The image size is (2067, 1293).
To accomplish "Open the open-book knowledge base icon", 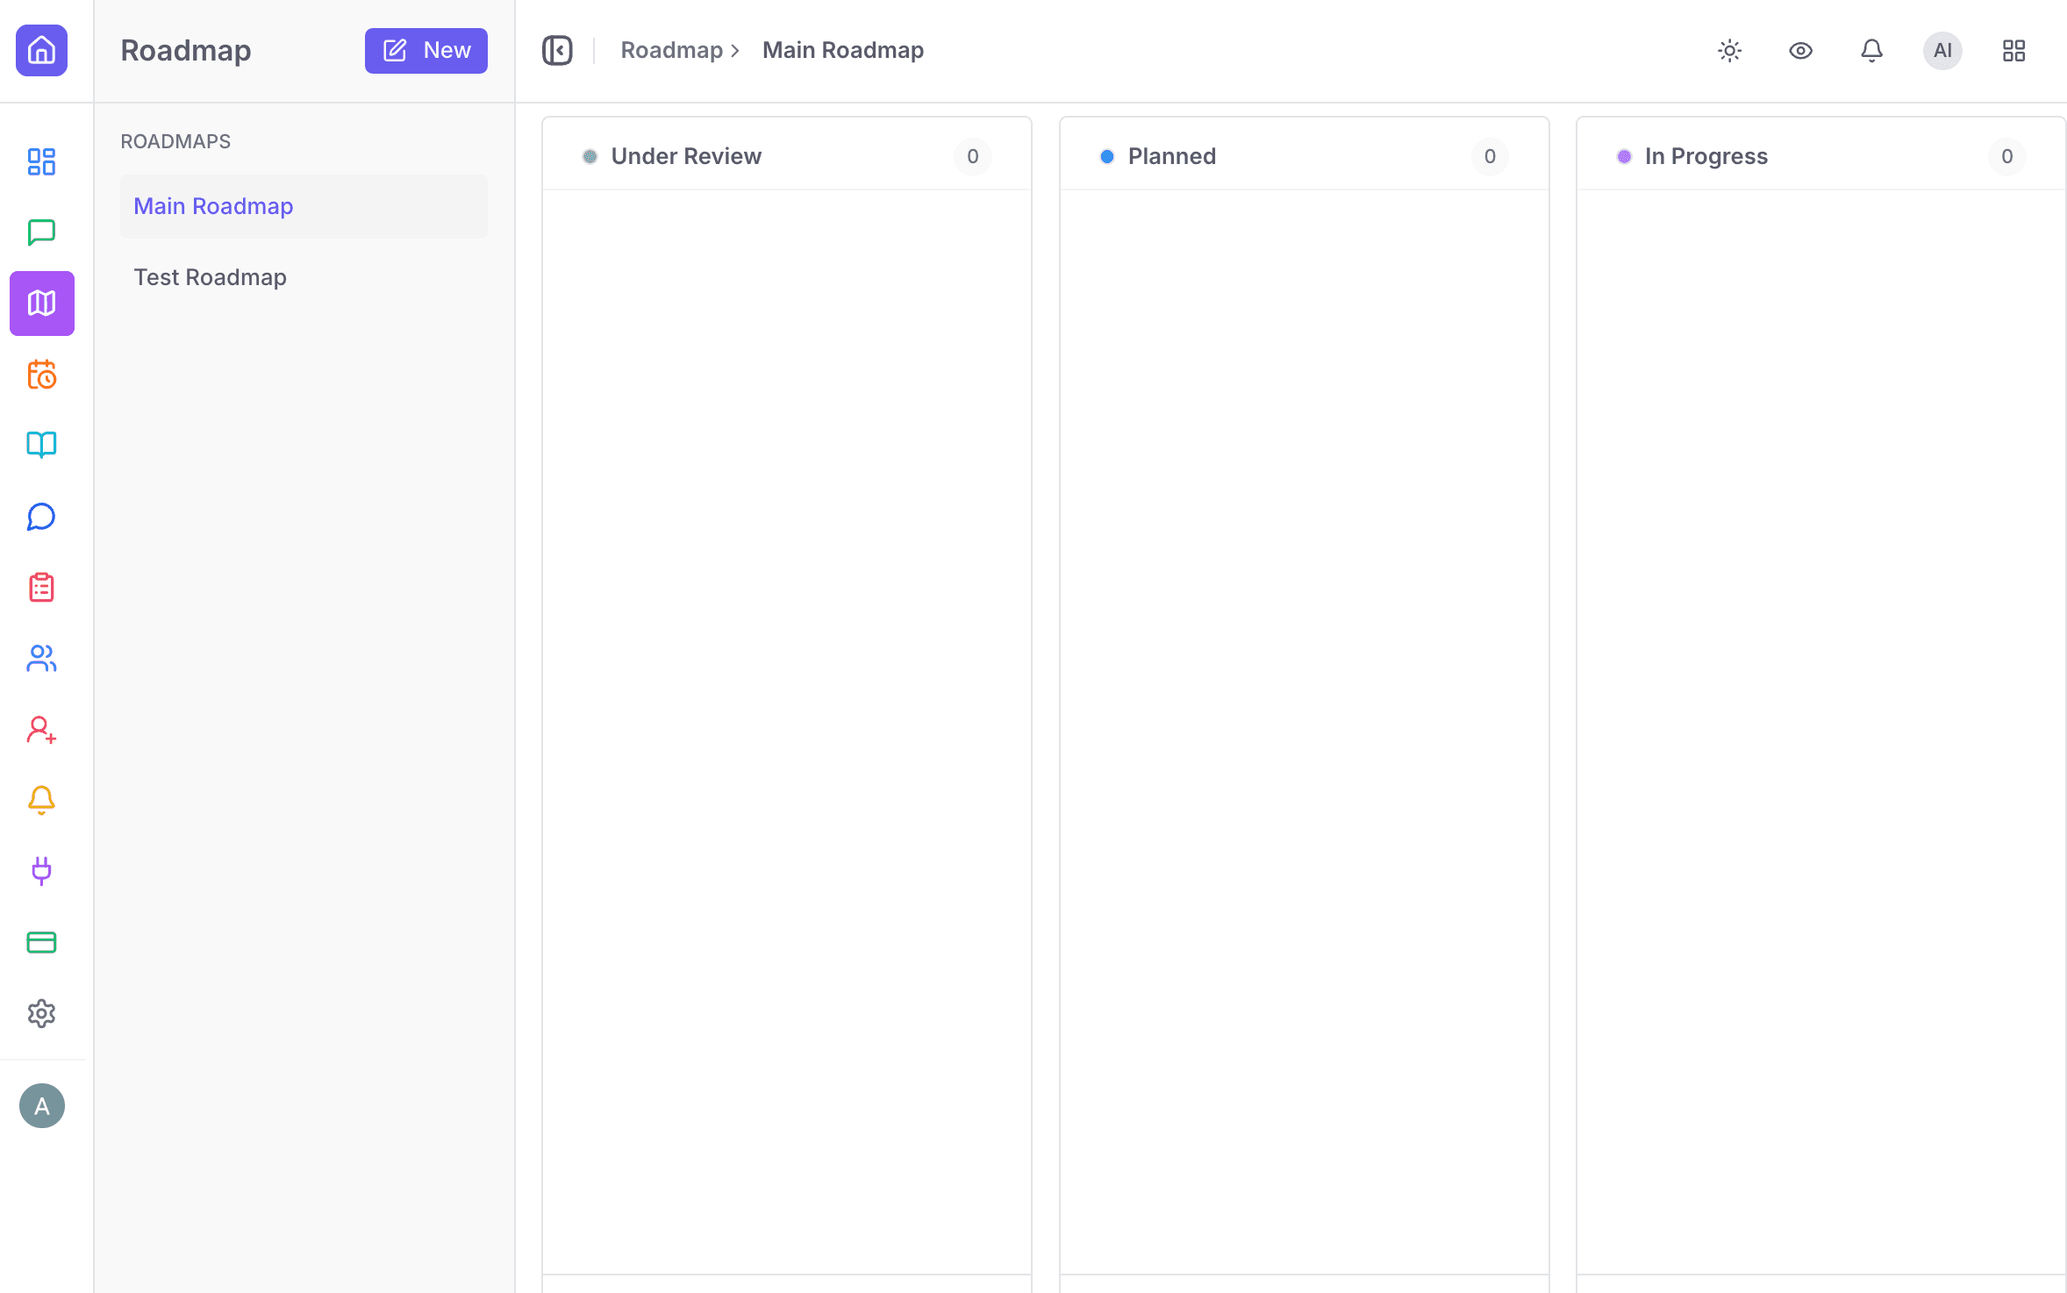I will click(x=41, y=445).
